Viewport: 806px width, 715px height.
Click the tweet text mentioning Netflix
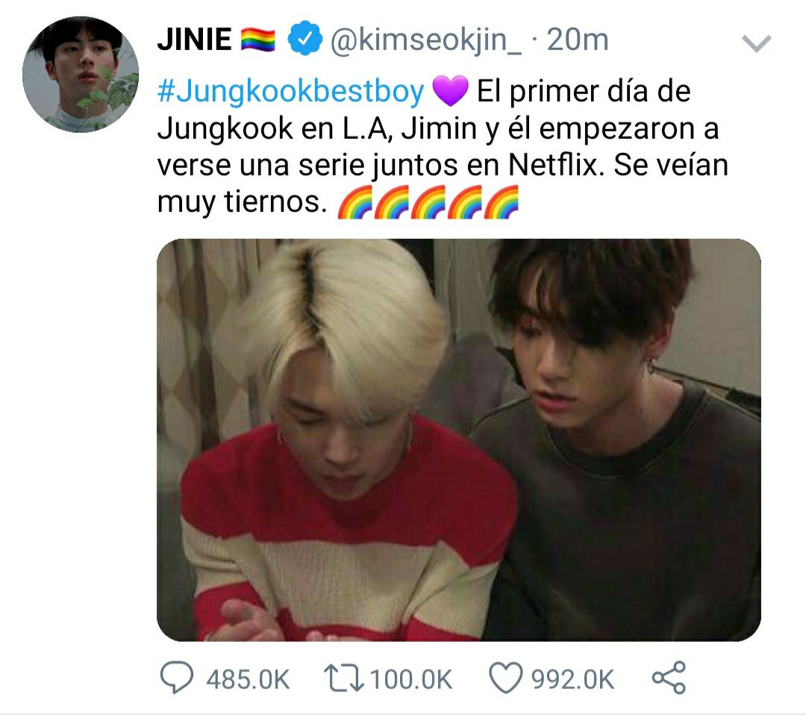tap(443, 147)
